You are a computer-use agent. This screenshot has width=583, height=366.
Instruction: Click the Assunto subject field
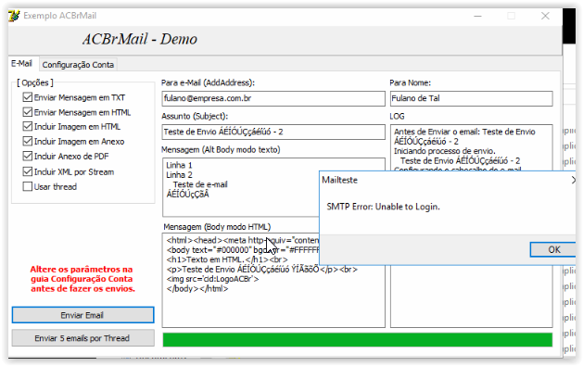click(273, 132)
